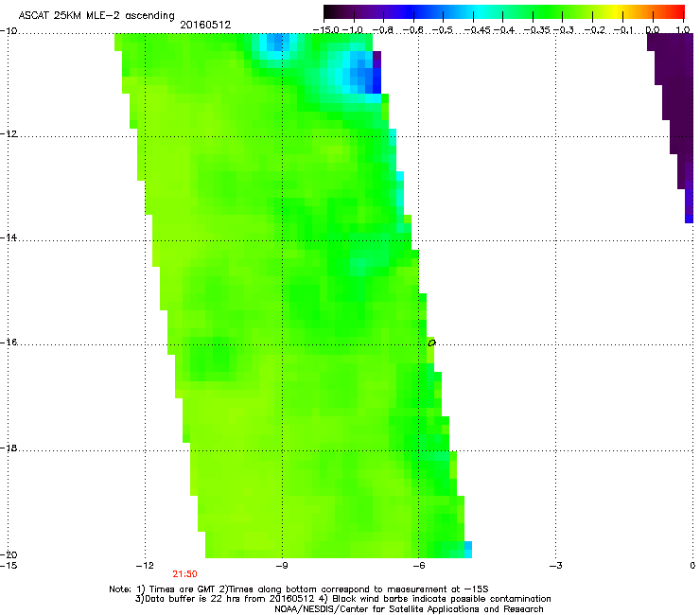This screenshot has width=700, height=615.
Task: Click the colorbar label '-0.1'
Action: coord(623,30)
